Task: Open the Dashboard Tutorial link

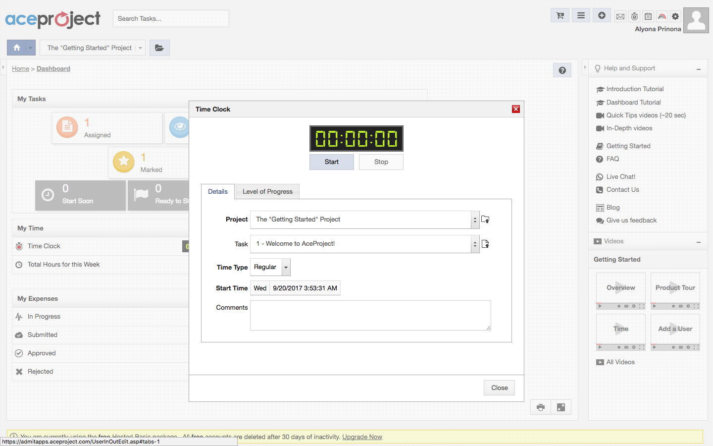Action: (633, 103)
